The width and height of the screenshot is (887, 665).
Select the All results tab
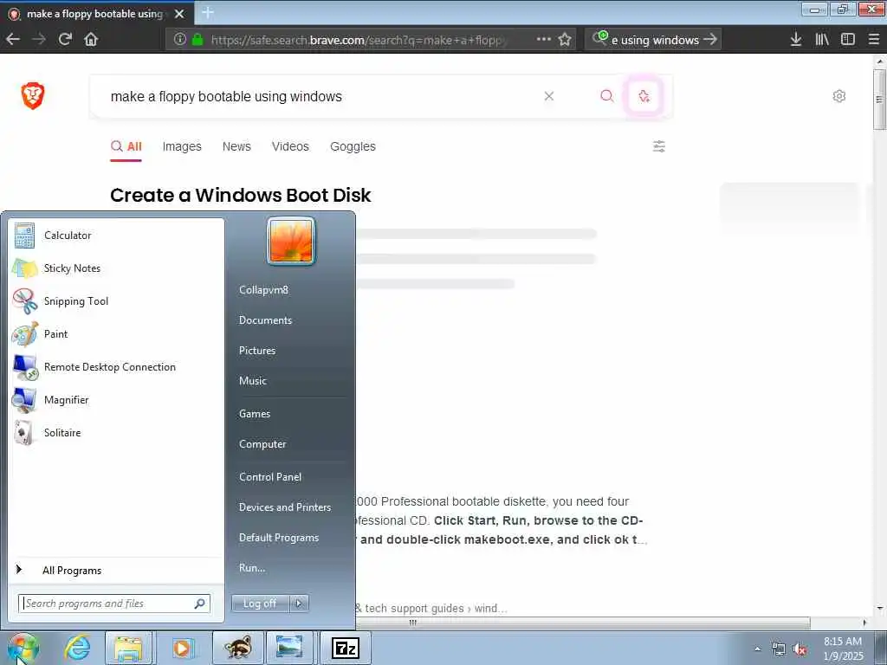[126, 146]
